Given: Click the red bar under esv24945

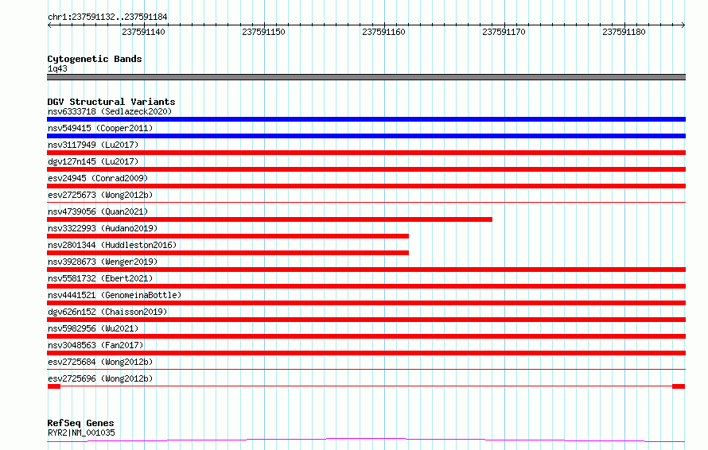Looking at the screenshot, I should [366, 186].
